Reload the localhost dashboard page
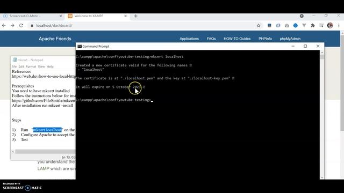 (21, 25)
